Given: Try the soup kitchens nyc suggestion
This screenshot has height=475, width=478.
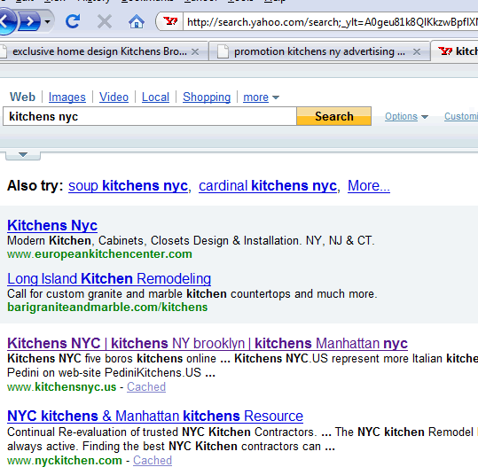Looking at the screenshot, I should tap(128, 186).
